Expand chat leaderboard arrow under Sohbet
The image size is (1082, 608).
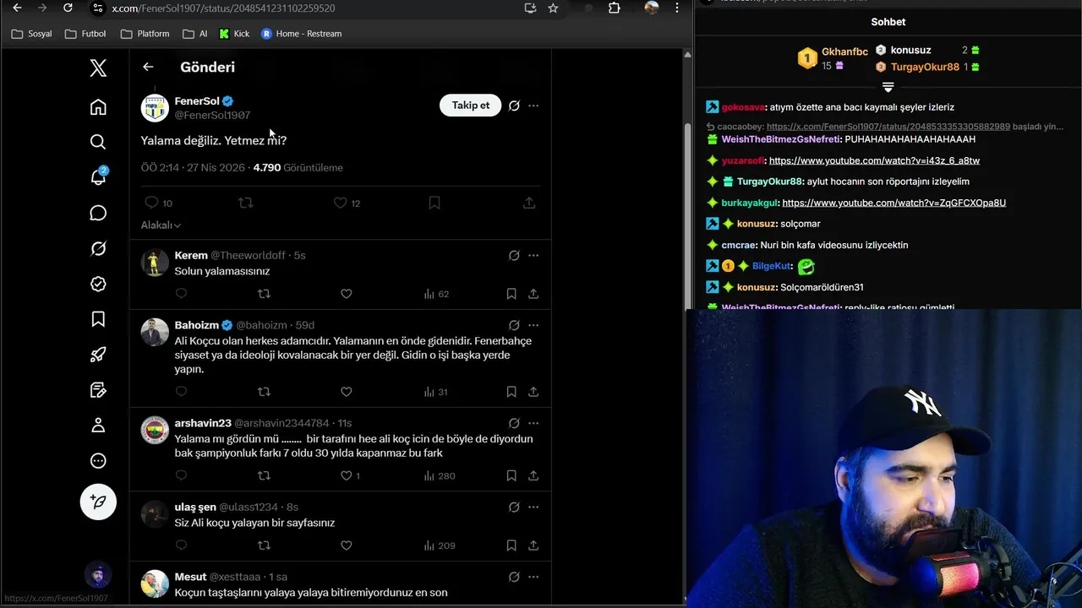[x=888, y=87]
